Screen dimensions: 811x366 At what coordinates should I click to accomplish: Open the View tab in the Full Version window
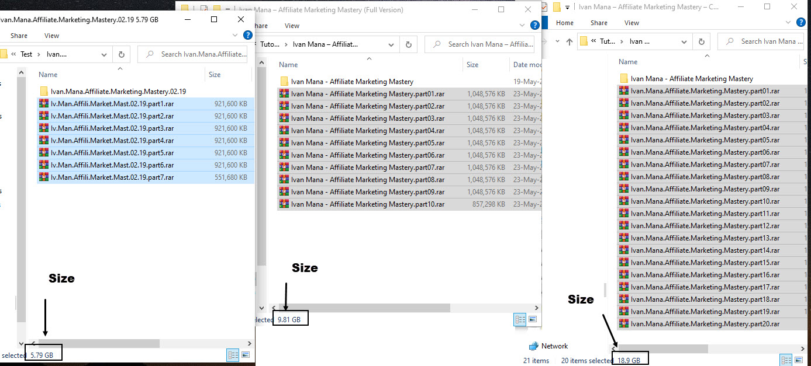click(292, 26)
